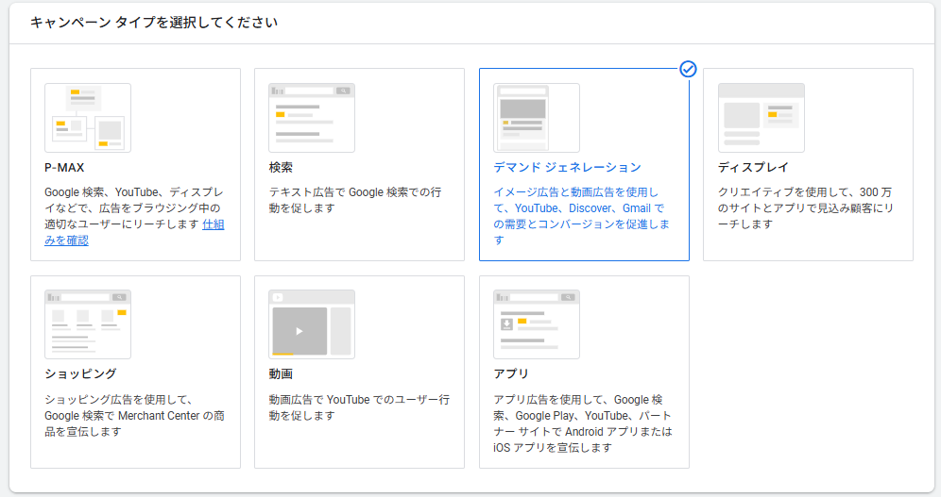Image resolution: width=941 pixels, height=497 pixels.
Task: Choose the P-MAX title text
Action: pyautogui.click(x=64, y=168)
